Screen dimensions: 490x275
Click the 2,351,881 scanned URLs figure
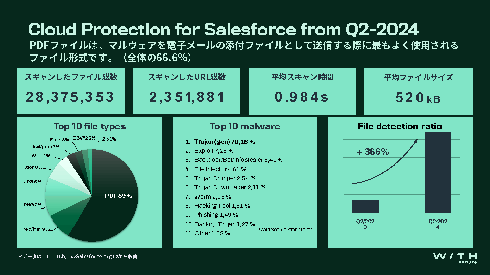tap(187, 97)
